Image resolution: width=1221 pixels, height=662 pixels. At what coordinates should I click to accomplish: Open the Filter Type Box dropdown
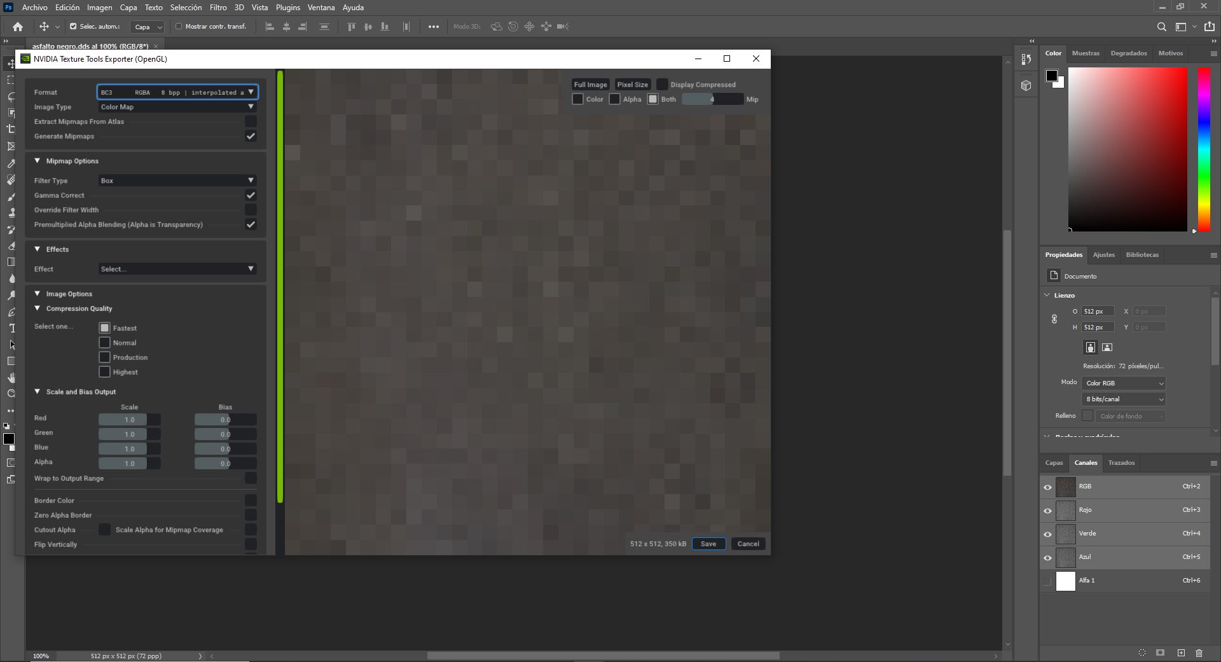click(177, 181)
